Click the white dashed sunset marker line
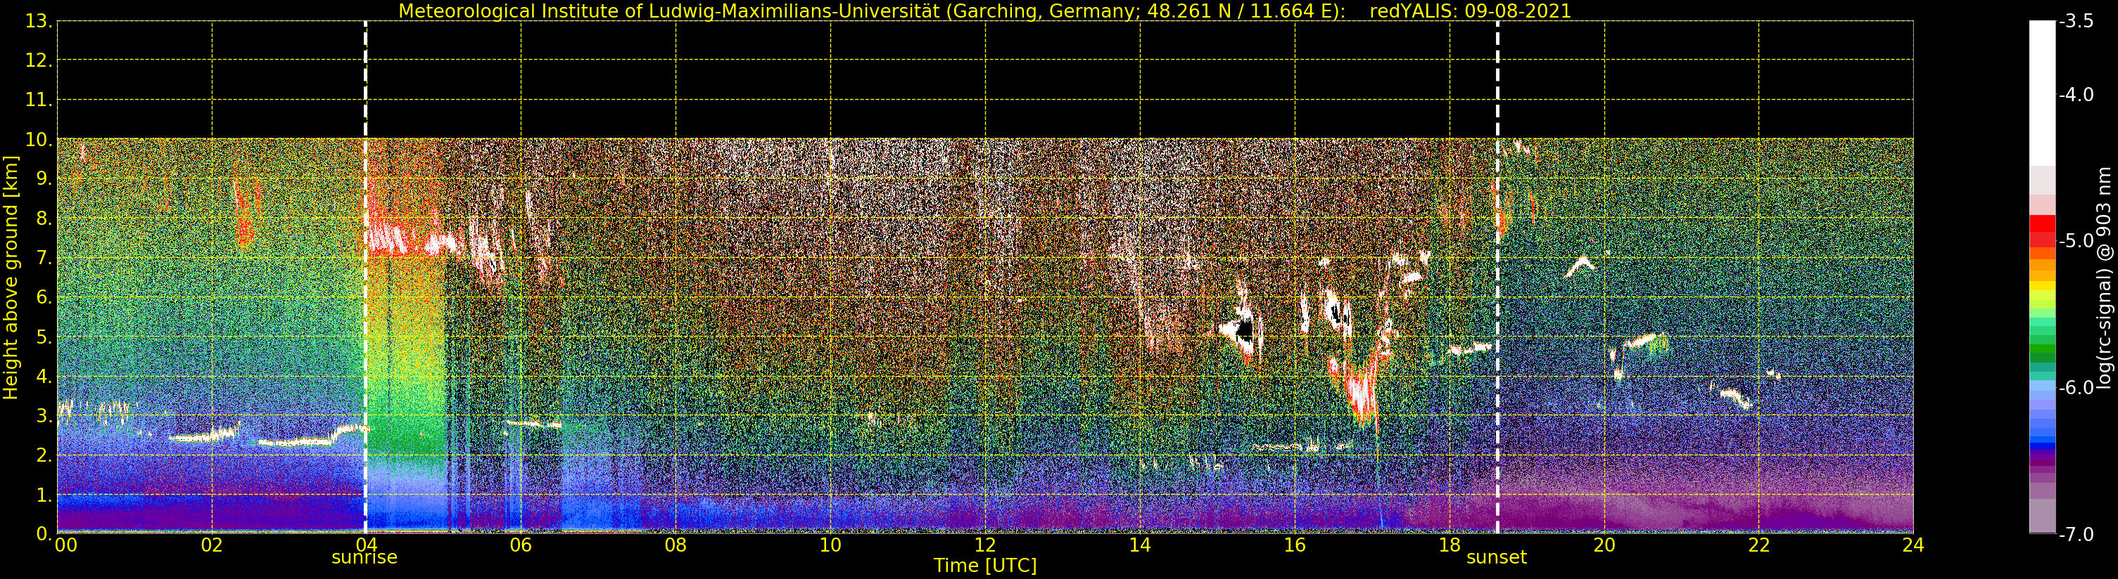The width and height of the screenshot is (2118, 579). pos(1497,277)
